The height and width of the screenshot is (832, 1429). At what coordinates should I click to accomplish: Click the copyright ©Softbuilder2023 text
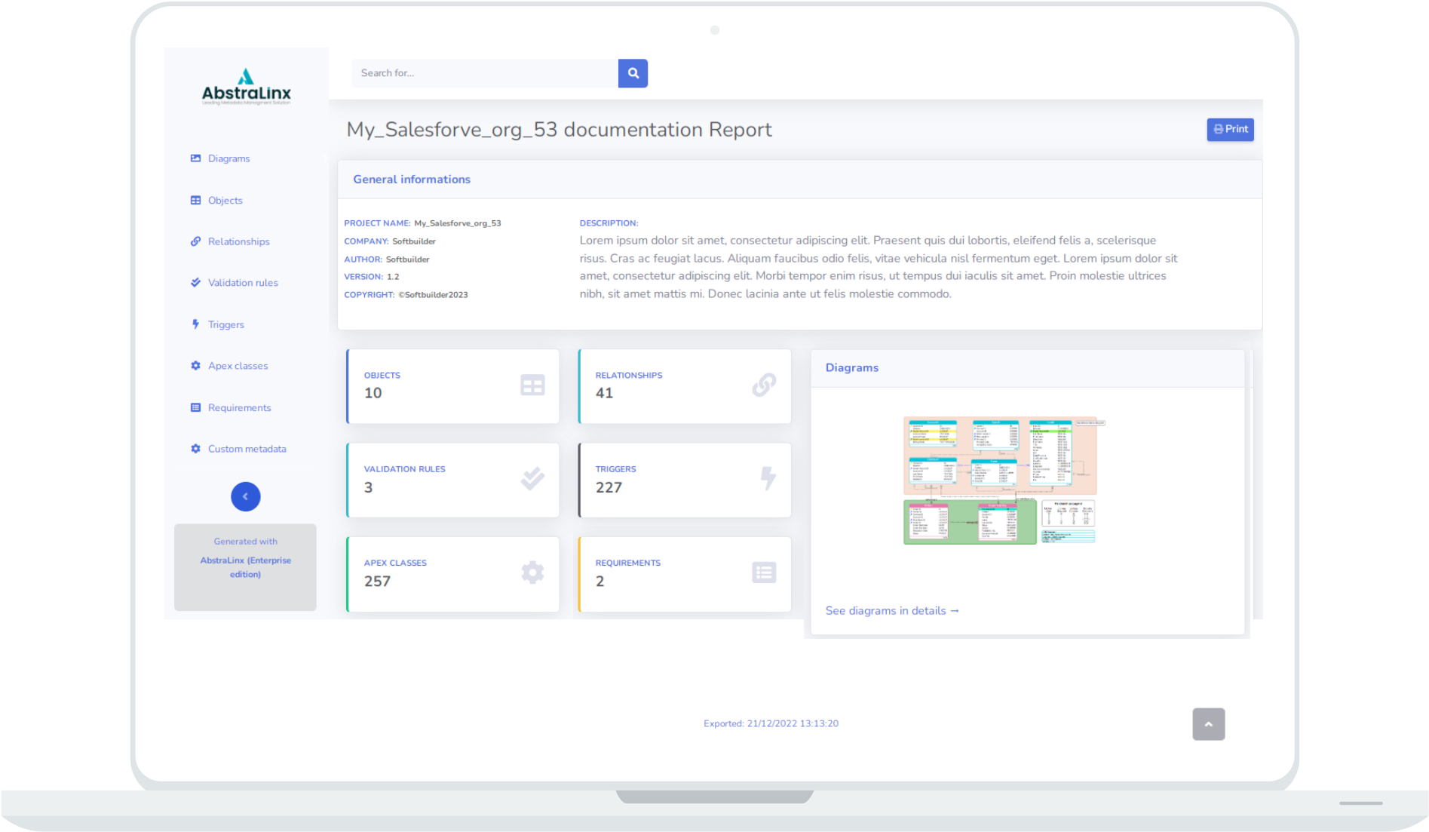[x=433, y=295]
